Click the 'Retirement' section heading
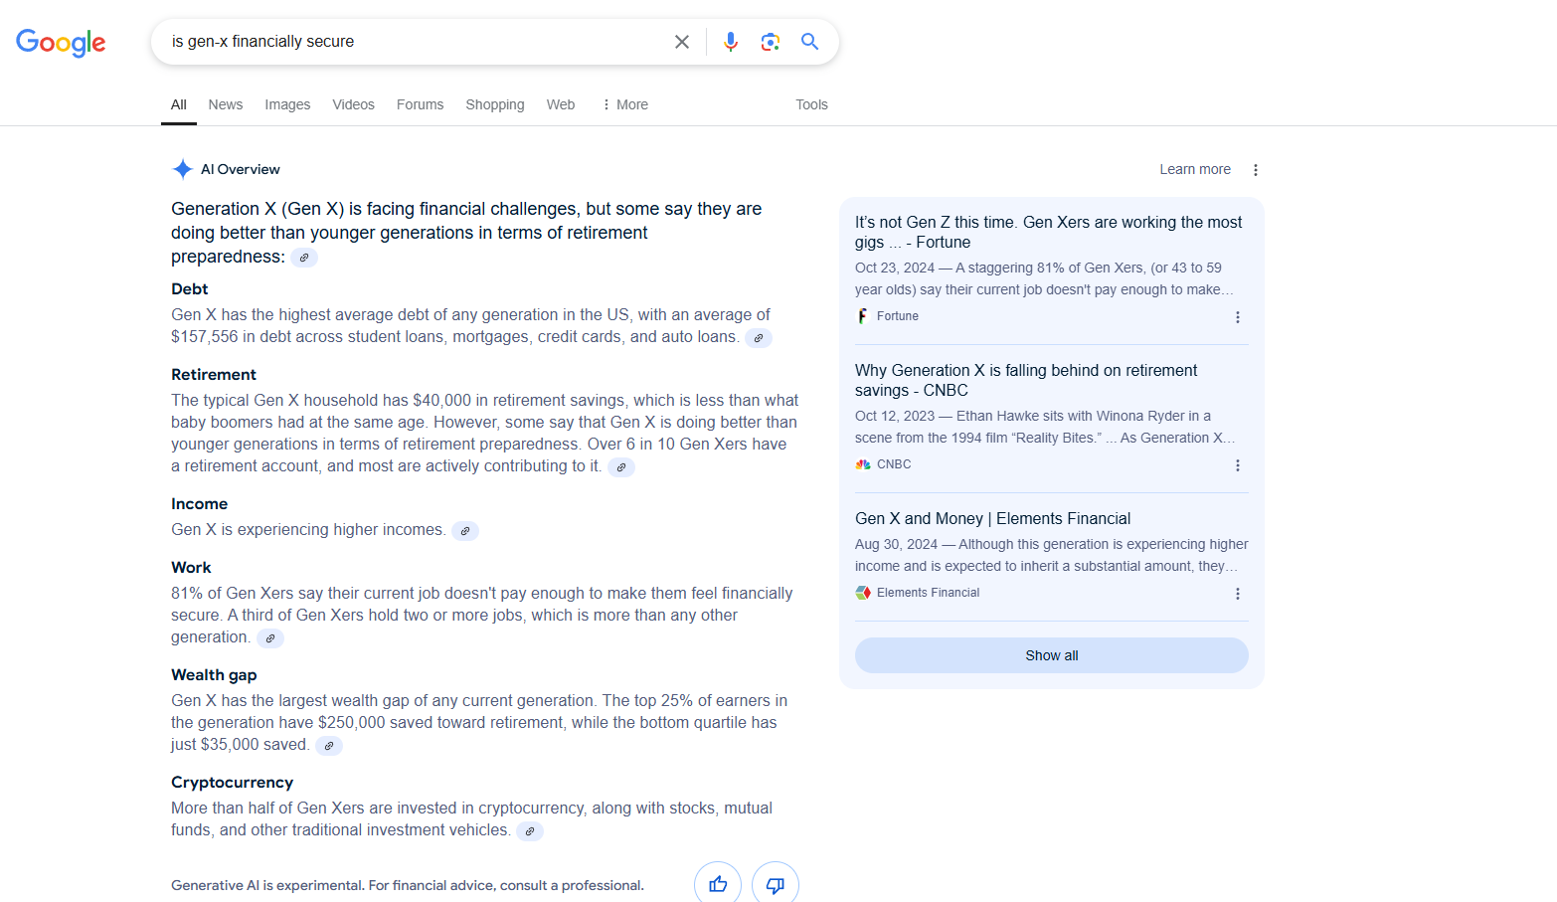Viewport: 1557px width, 902px height. tap(214, 375)
